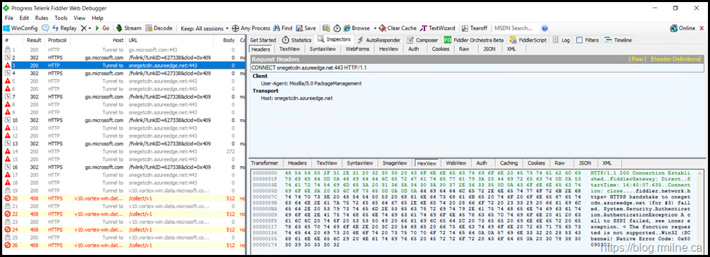The height and width of the screenshot is (257, 710).
Task: Click the [Header Definitions] link
Action: tap(676, 59)
